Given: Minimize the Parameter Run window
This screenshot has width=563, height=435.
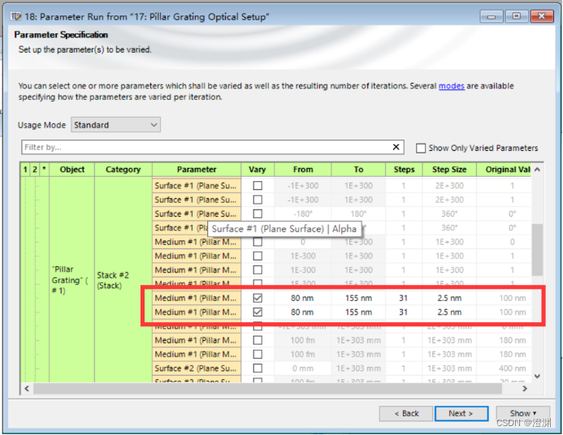Looking at the screenshot, I should point(492,16).
